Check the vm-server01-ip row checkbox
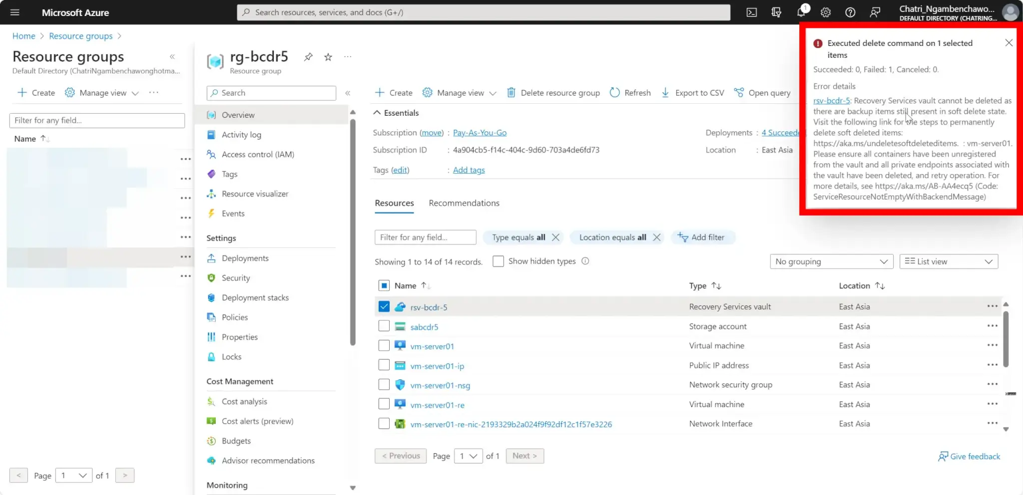Image resolution: width=1023 pixels, height=495 pixels. [x=384, y=365]
